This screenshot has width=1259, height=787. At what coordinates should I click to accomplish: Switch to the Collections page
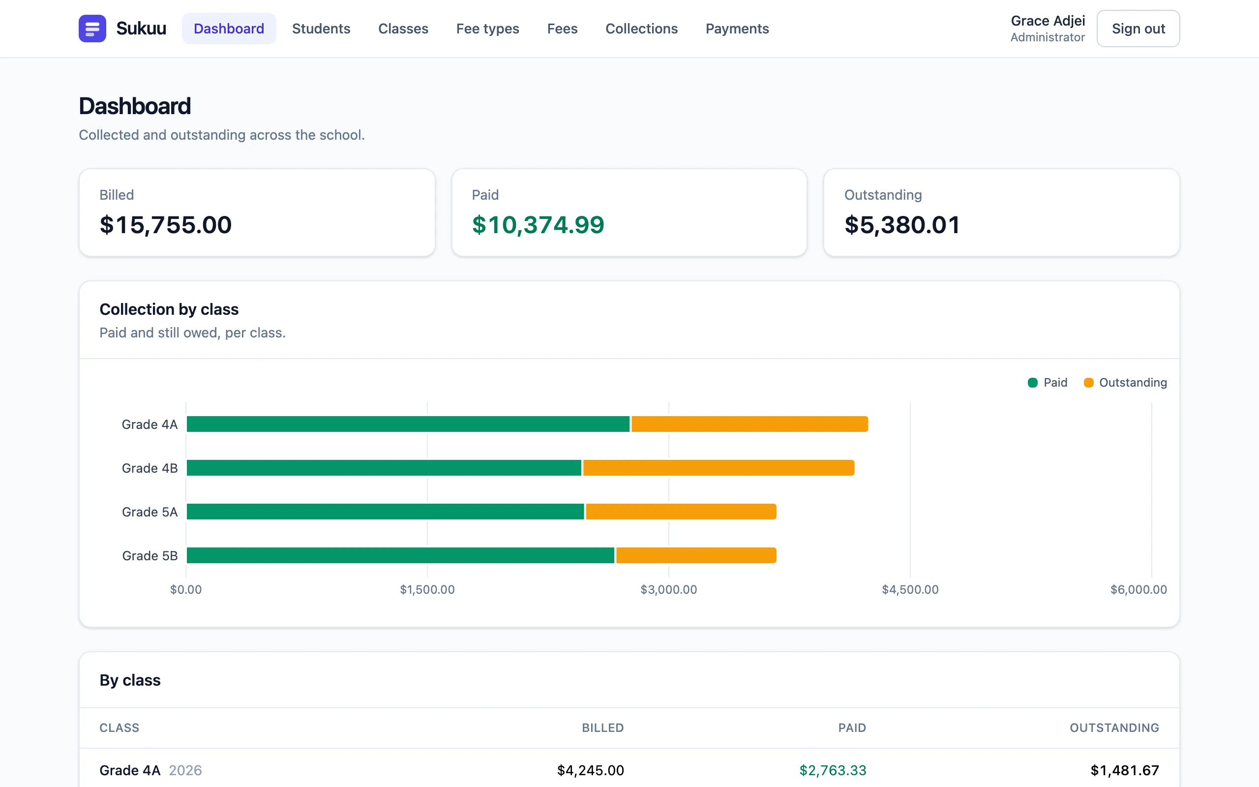click(641, 29)
